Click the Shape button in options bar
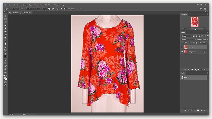Viewport: 212px width, 119px height. tap(44, 9)
